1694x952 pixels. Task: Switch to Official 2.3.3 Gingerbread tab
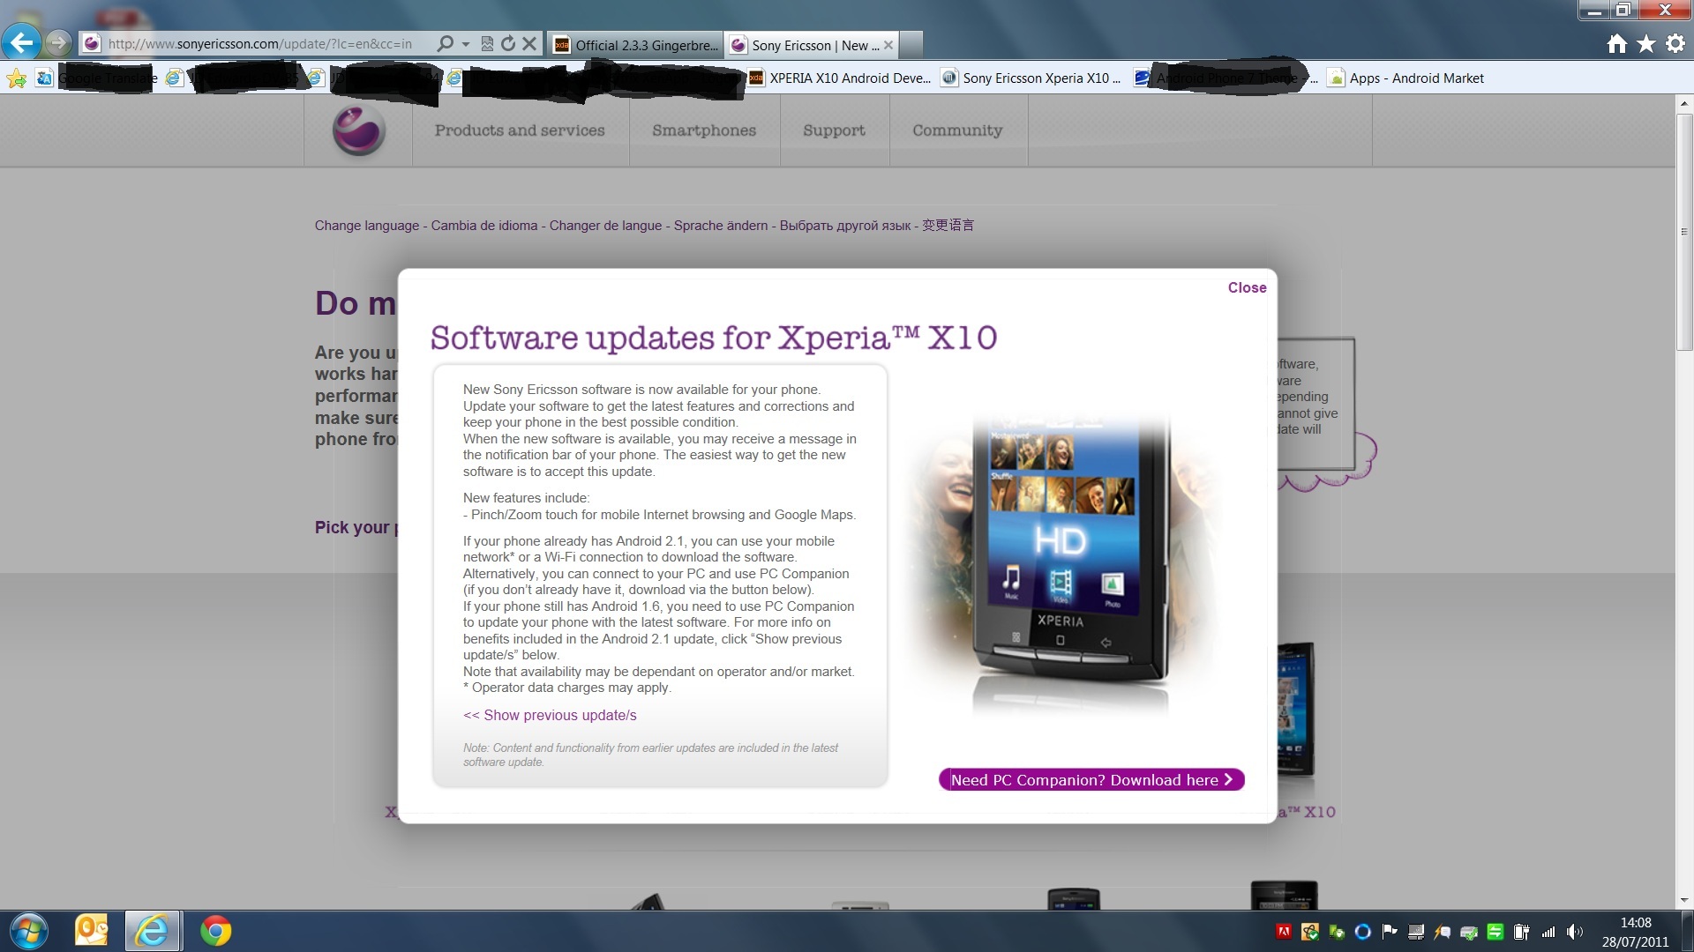click(x=635, y=45)
